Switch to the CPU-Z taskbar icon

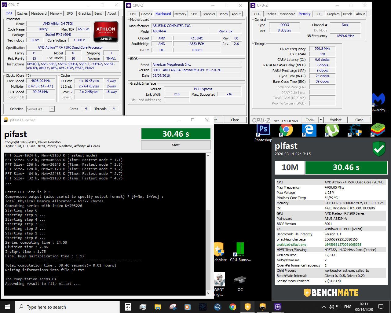(277, 307)
